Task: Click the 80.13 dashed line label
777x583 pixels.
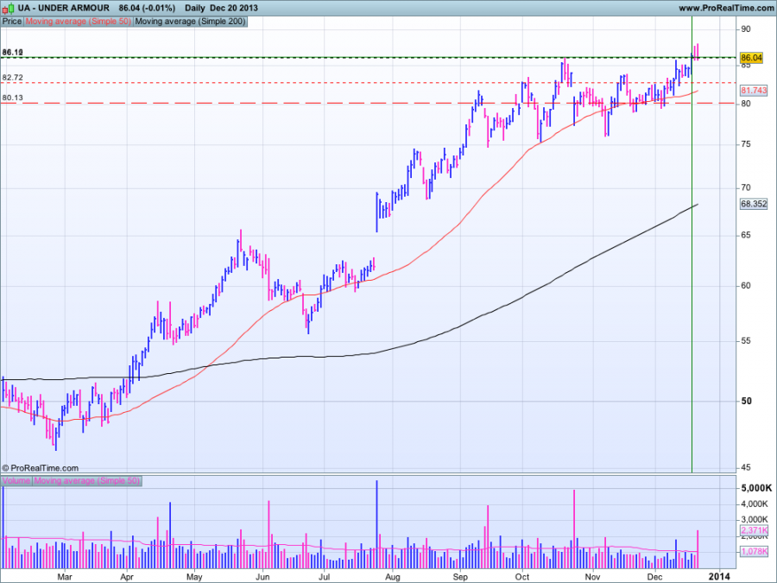Action: click(x=12, y=98)
